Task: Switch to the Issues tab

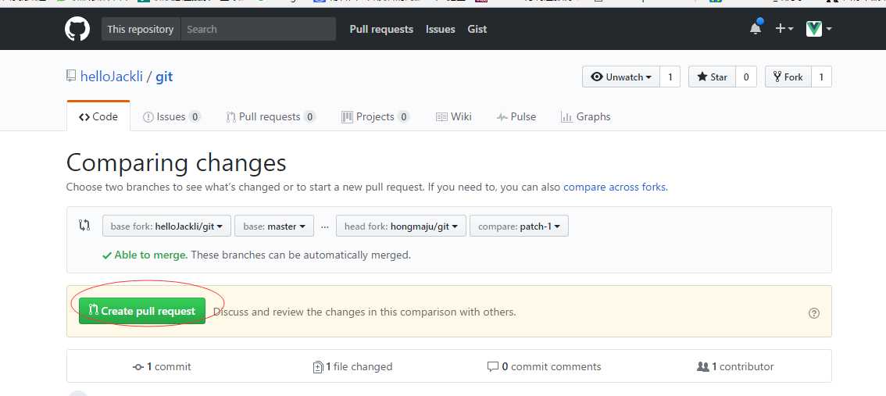Action: (x=171, y=116)
